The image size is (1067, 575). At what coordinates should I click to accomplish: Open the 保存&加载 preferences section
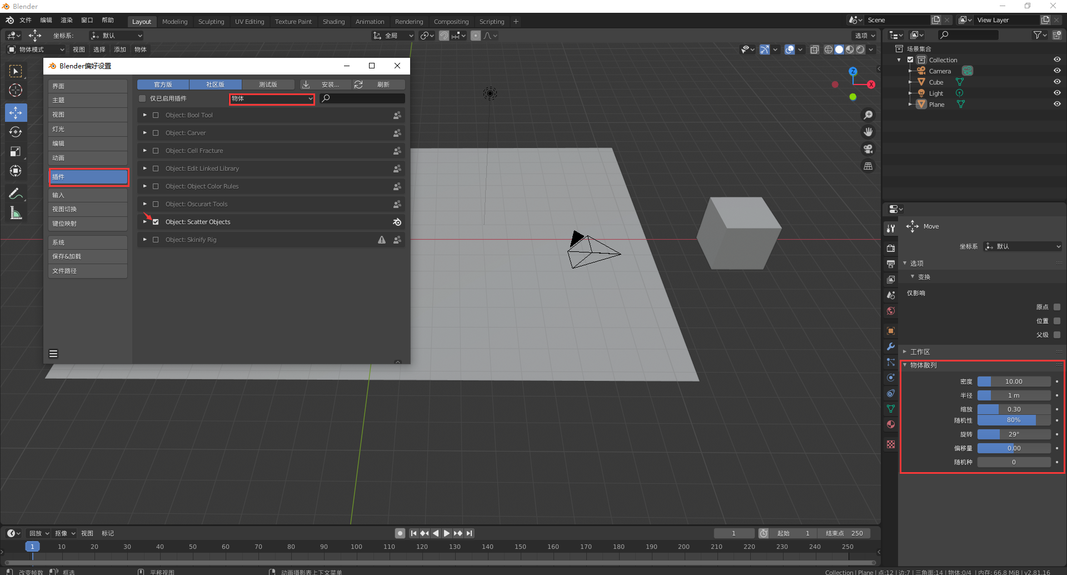(x=88, y=256)
